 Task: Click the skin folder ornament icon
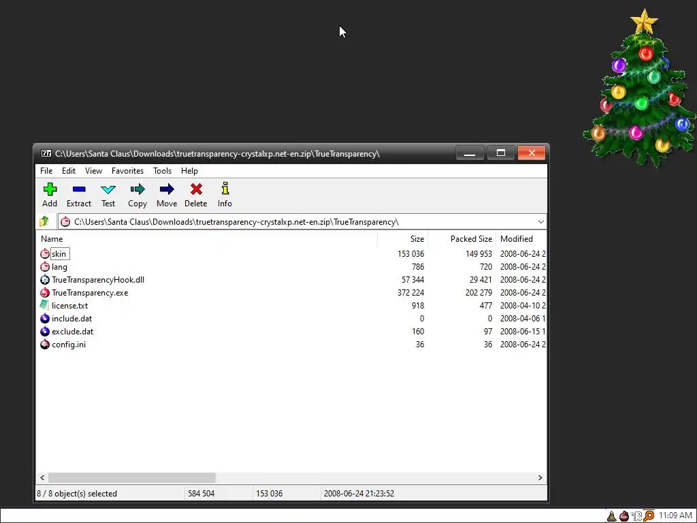point(45,254)
